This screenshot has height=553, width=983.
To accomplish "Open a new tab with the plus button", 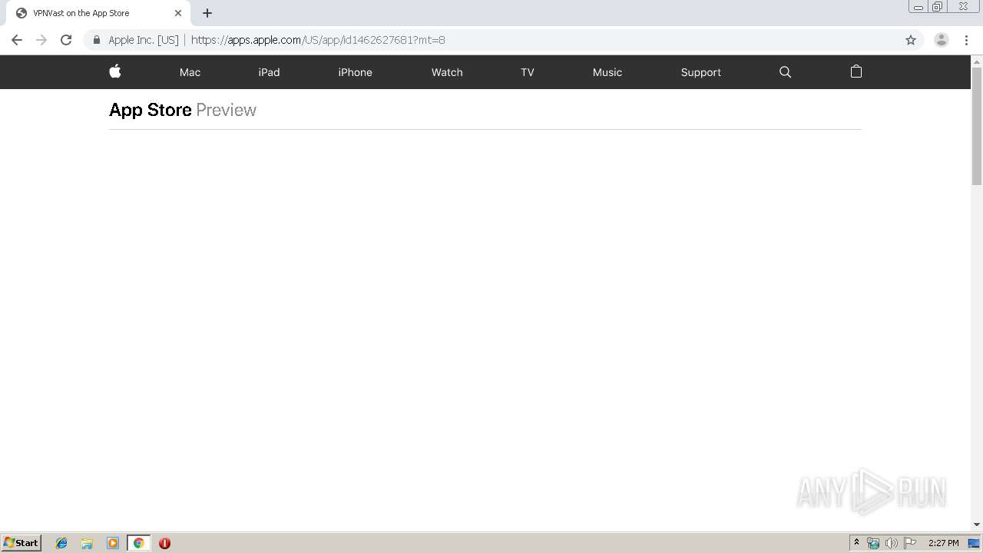I will [207, 13].
